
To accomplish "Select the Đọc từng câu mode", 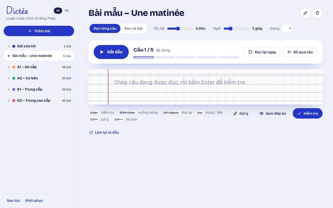I will [x=105, y=28].
